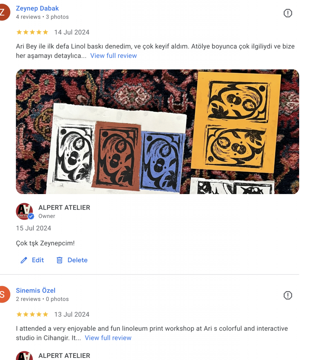Click the five-star rating dated 14 Jul 2024
309x360 pixels.
point(32,32)
